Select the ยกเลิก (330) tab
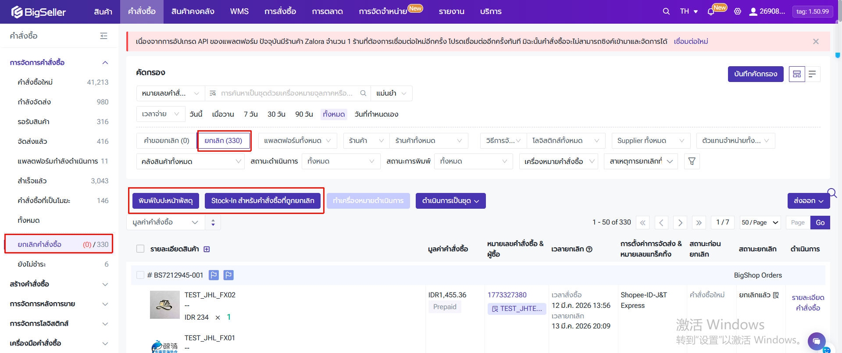842x353 pixels. click(223, 141)
